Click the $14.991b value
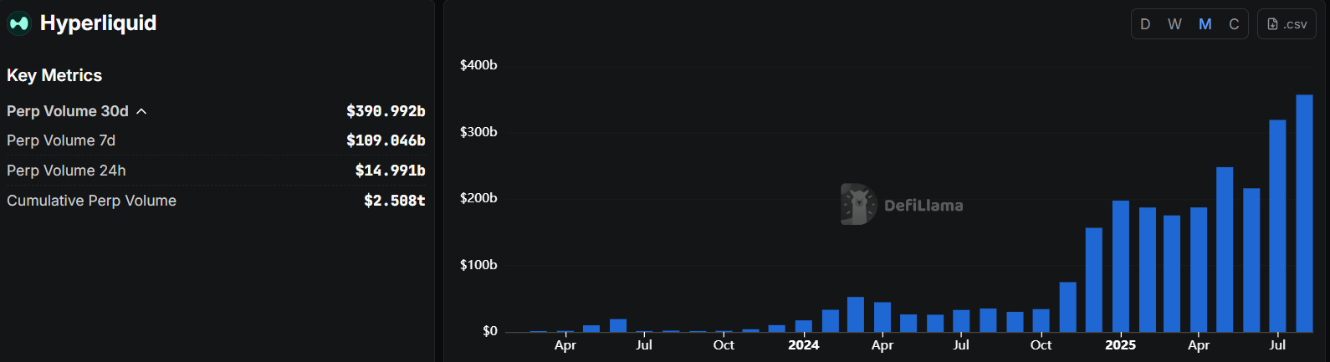The height and width of the screenshot is (362, 1330). 390,171
